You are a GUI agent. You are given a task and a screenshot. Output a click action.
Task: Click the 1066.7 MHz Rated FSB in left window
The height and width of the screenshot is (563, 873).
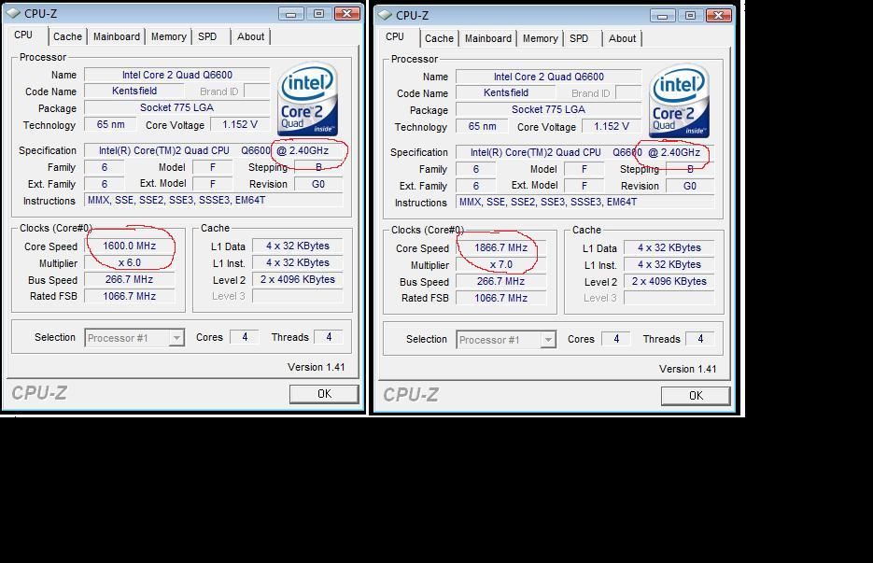tap(129, 296)
